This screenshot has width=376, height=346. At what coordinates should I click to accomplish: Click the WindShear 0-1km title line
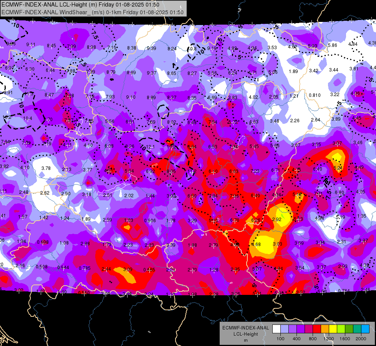pos(92,12)
